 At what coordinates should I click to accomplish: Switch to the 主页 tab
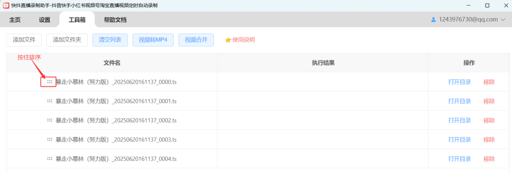[15, 19]
